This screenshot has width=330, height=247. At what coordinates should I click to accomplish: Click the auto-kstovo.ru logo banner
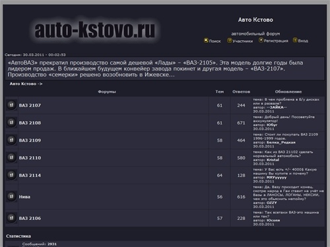[x=95, y=30]
